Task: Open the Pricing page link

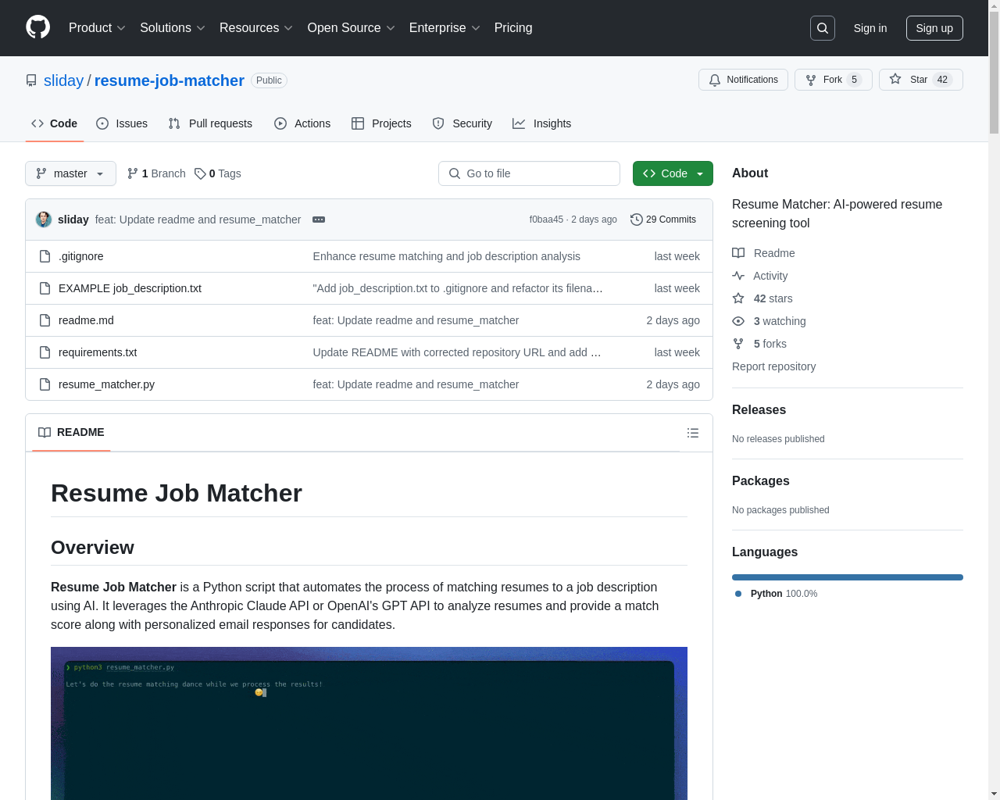Action: pos(513,28)
